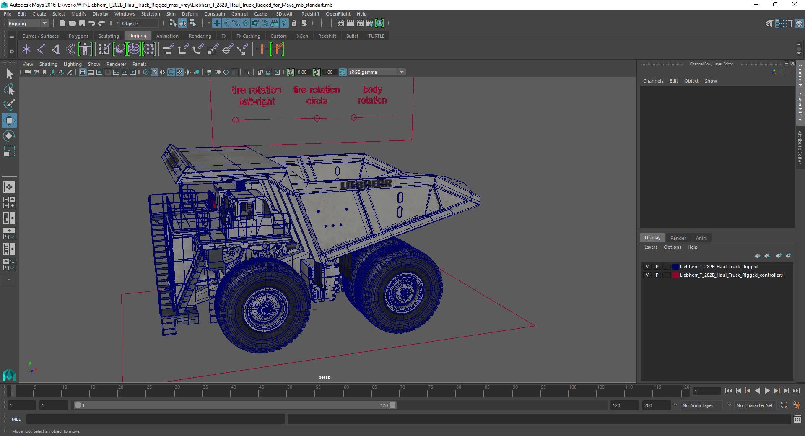Open the Layers menu in the layer editor
Viewport: 805px width, 436px height.
coord(651,247)
